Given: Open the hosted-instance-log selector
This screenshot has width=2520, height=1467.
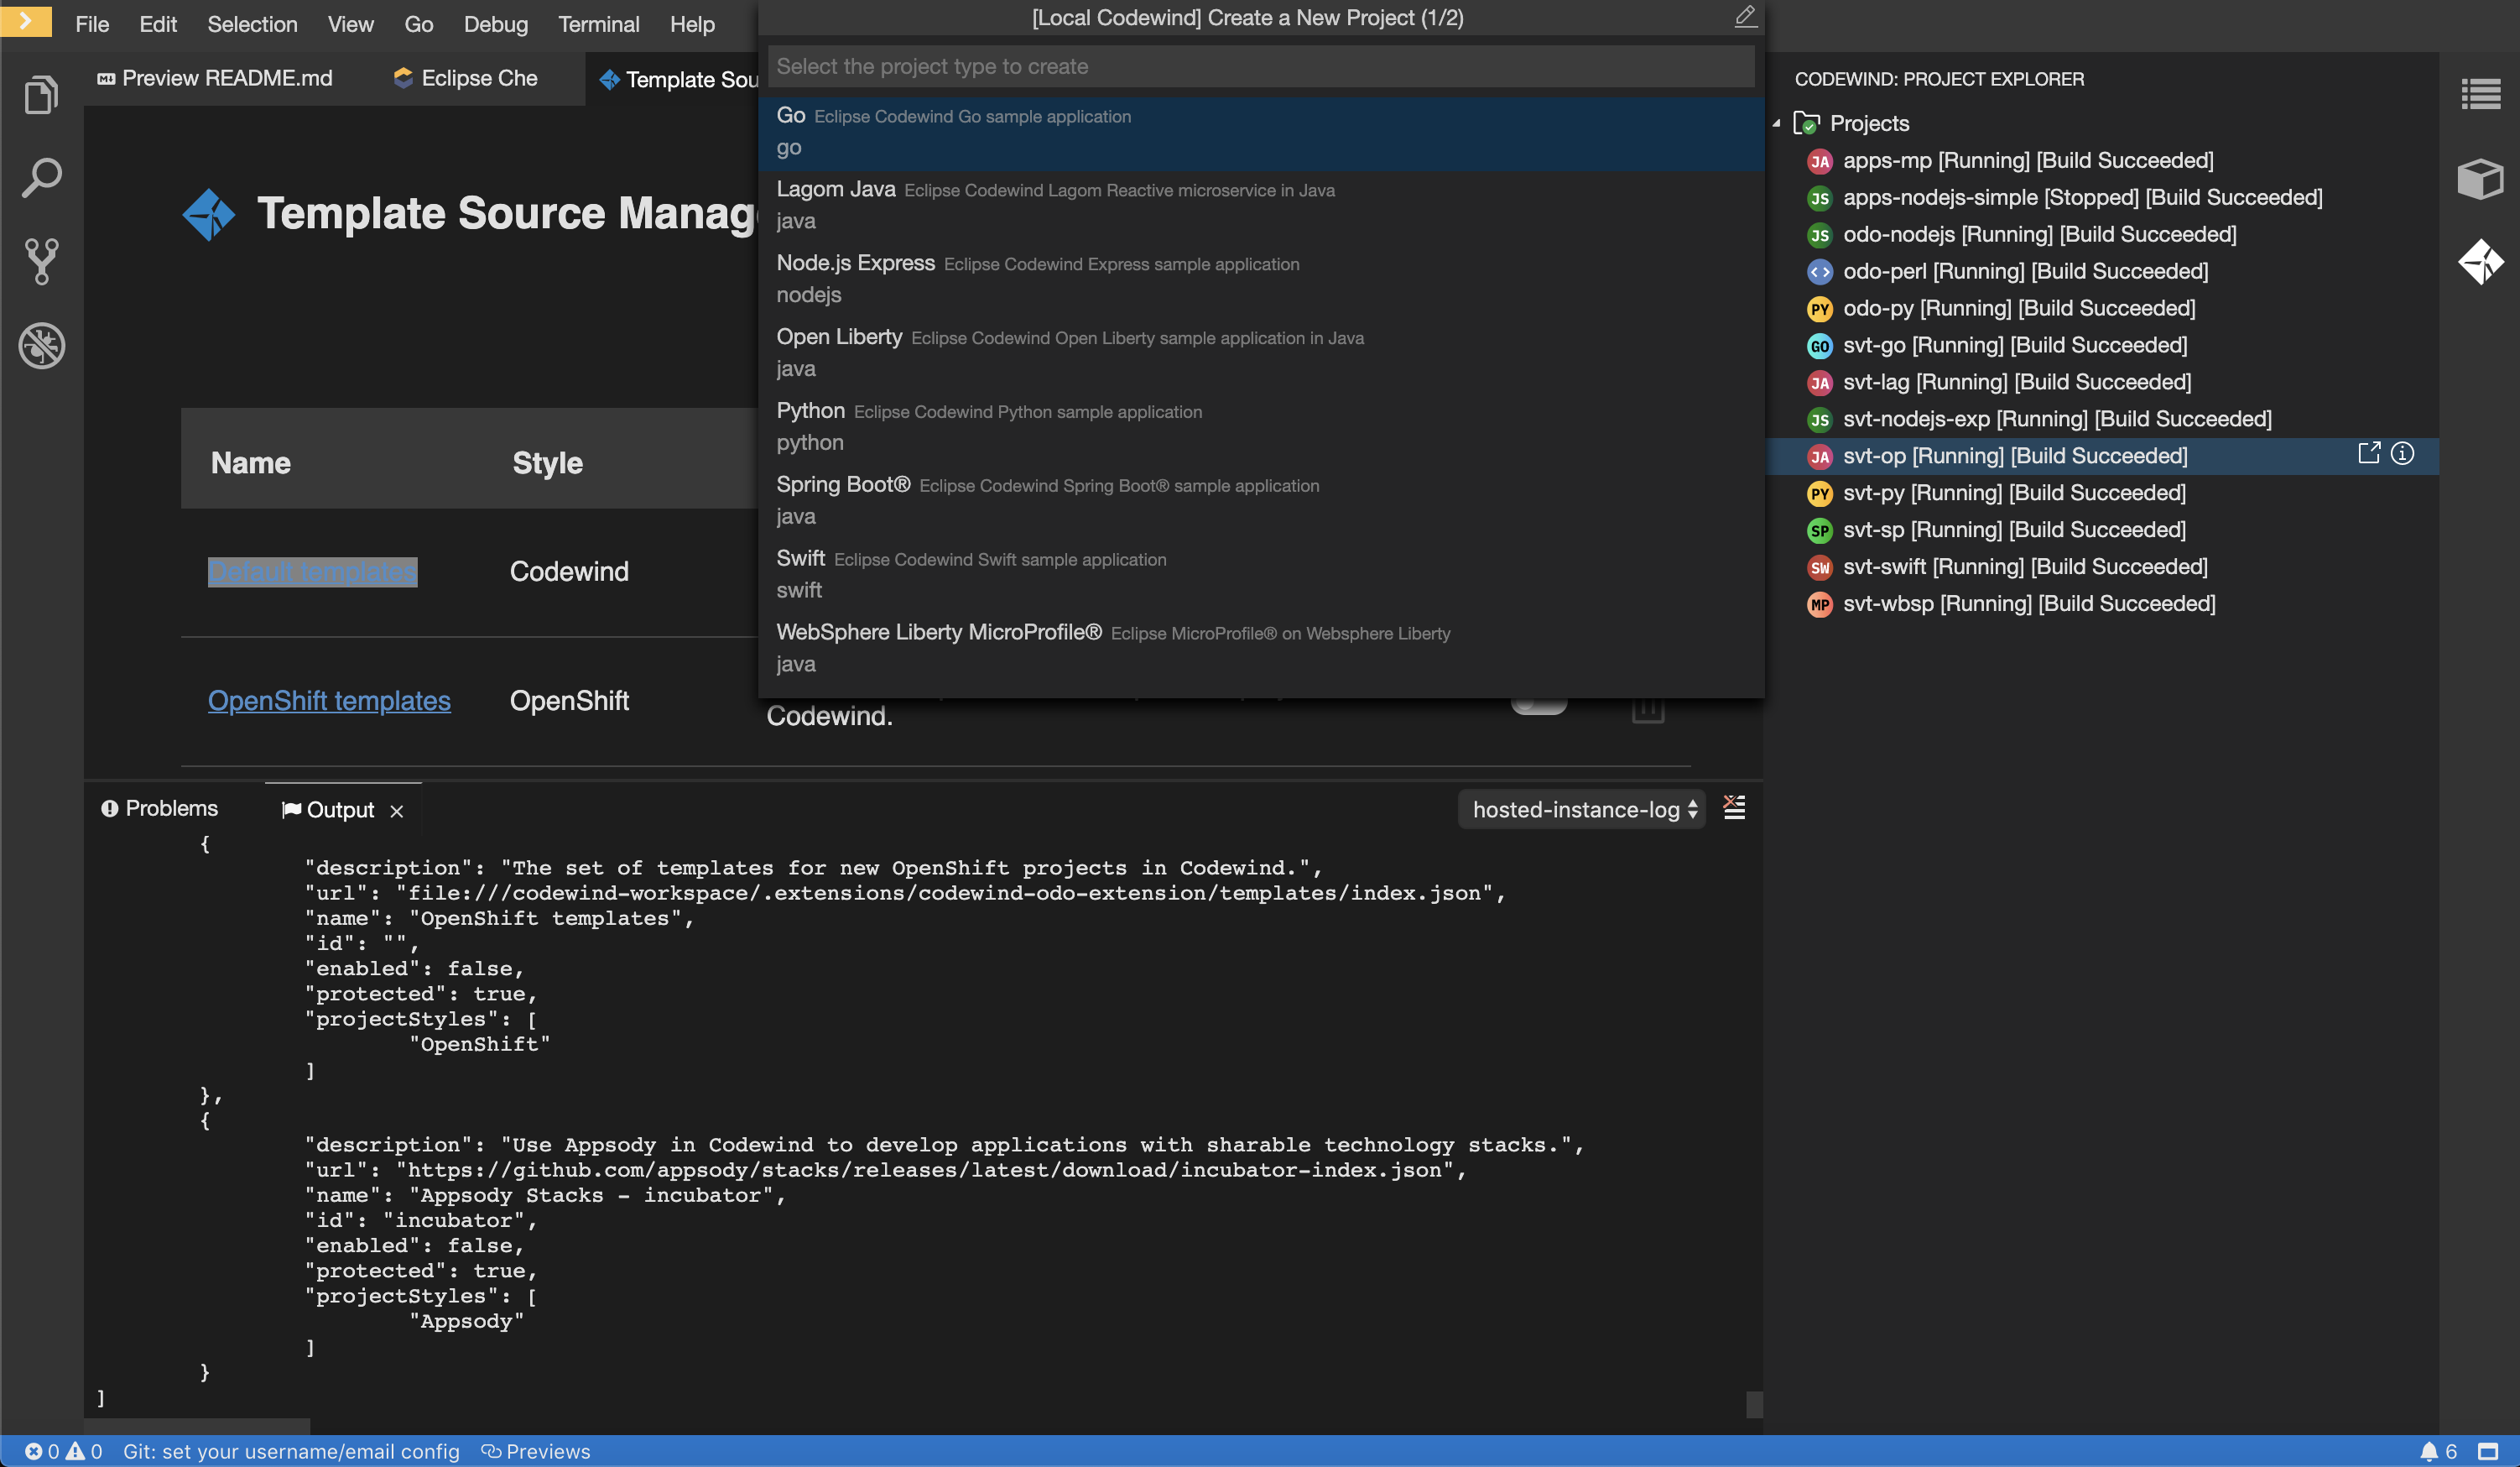Looking at the screenshot, I should (x=1580, y=808).
